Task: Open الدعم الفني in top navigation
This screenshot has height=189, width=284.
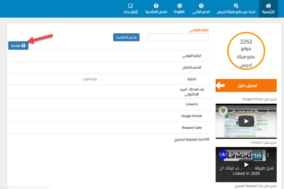Action: tap(201, 12)
